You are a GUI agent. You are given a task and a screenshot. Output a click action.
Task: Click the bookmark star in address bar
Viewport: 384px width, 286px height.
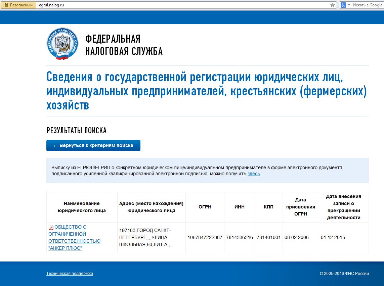(x=332, y=5)
